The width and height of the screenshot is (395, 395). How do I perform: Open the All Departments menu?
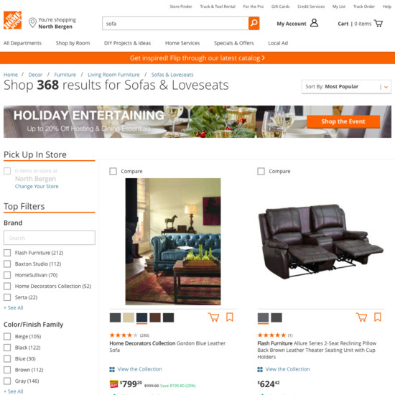[x=22, y=43]
